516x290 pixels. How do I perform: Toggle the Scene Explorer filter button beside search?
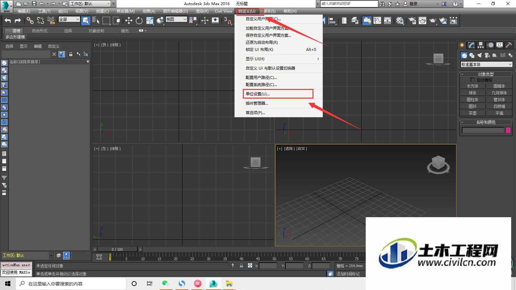pyautogui.click(x=62, y=54)
